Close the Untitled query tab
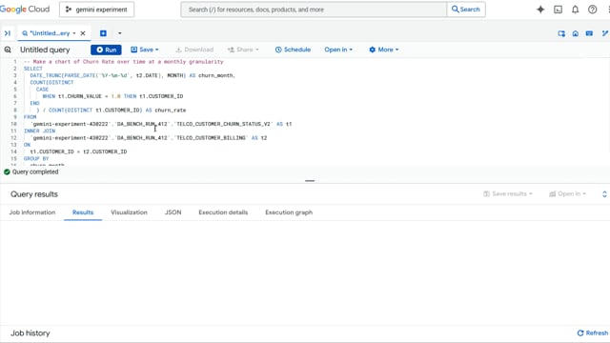610x343 pixels. coord(83,33)
